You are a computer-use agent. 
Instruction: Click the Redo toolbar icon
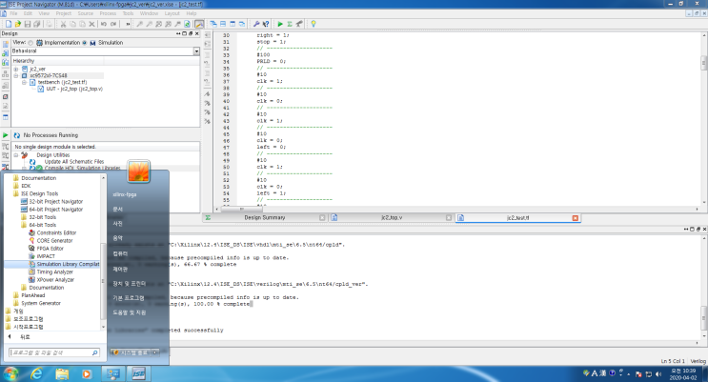(113, 24)
